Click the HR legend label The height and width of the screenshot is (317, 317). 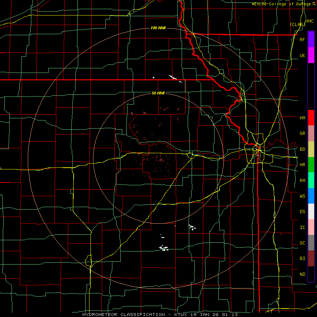click(302, 165)
